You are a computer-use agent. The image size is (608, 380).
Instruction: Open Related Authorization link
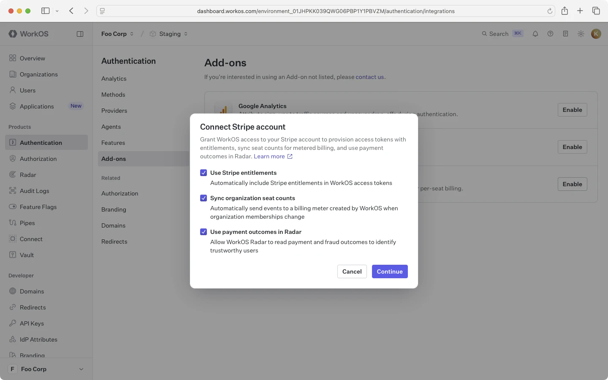[x=120, y=193]
